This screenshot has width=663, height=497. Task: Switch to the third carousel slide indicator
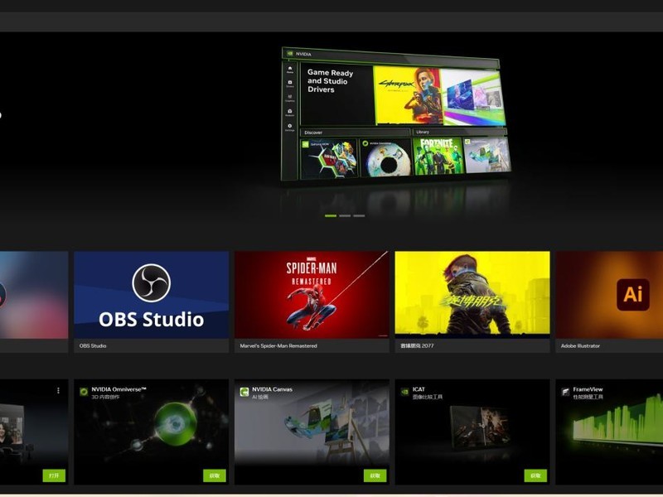pyautogui.click(x=359, y=216)
